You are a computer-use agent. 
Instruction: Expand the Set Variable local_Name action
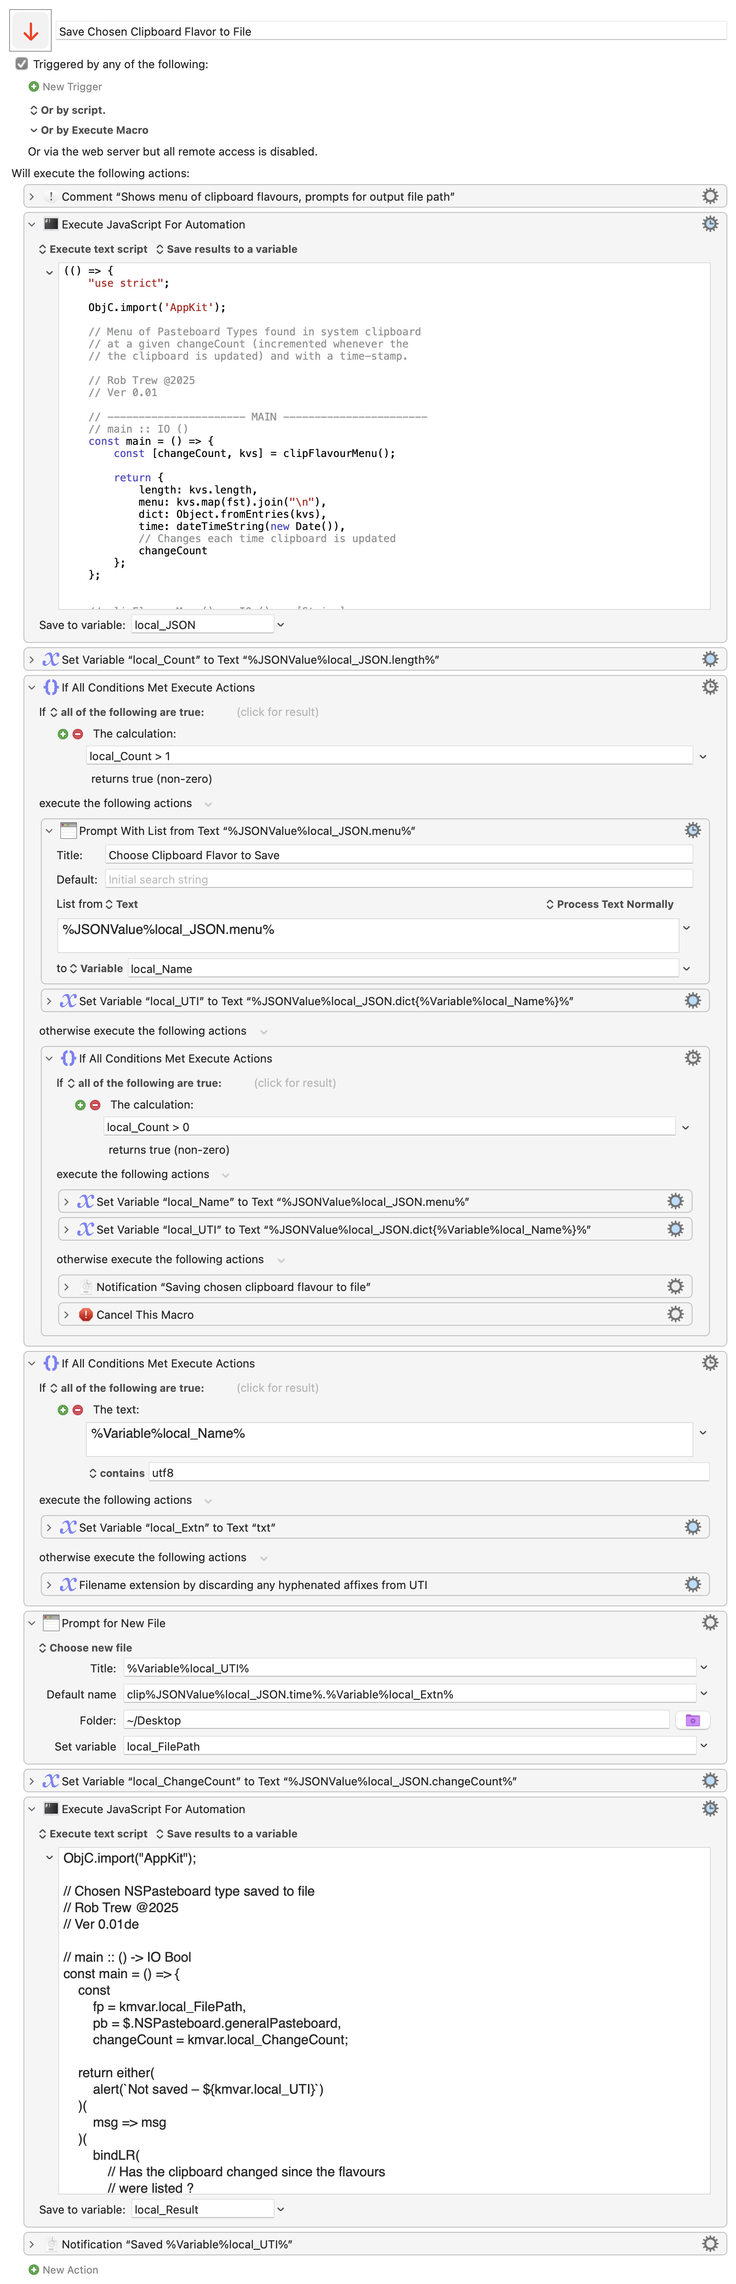[66, 1202]
